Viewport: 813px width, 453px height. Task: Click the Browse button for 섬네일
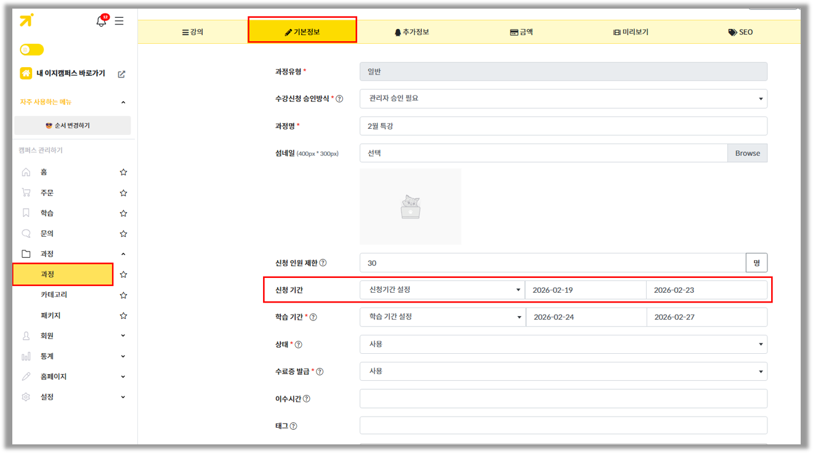(747, 153)
